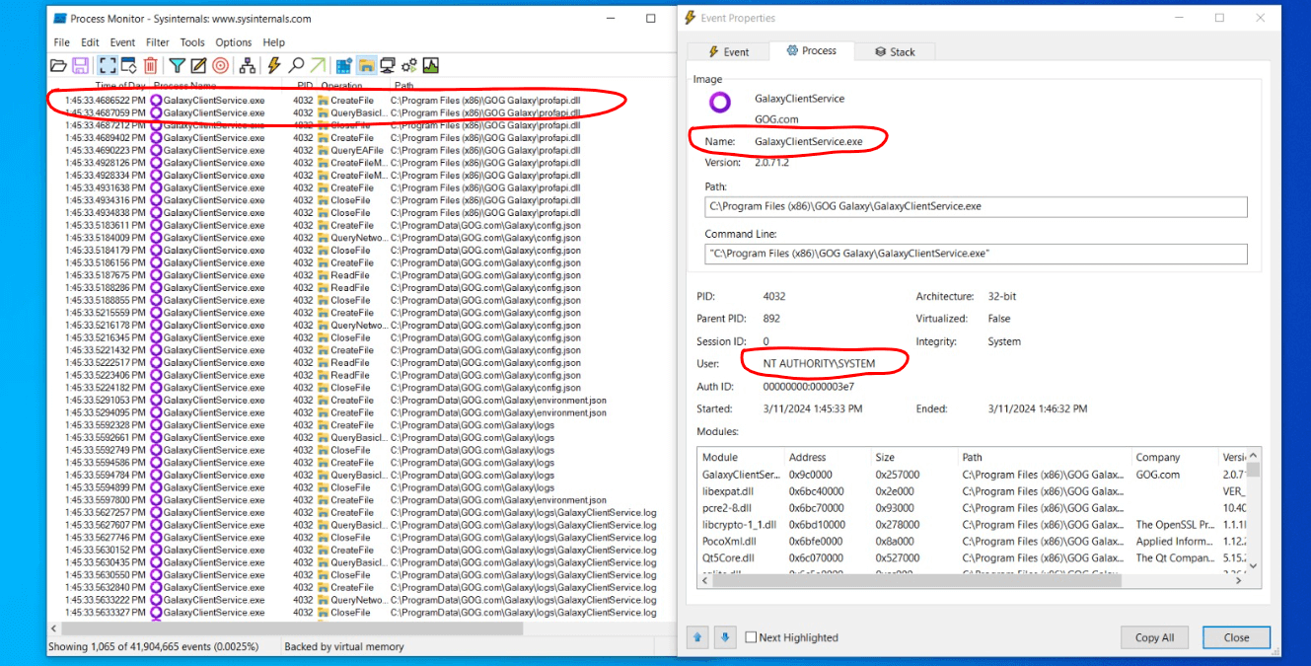
Task: Switch to the Event tab
Action: [x=730, y=52]
